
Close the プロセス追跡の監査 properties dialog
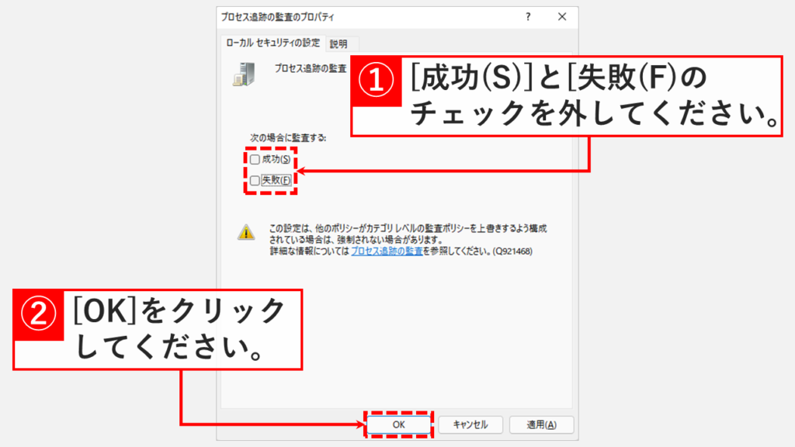562,16
